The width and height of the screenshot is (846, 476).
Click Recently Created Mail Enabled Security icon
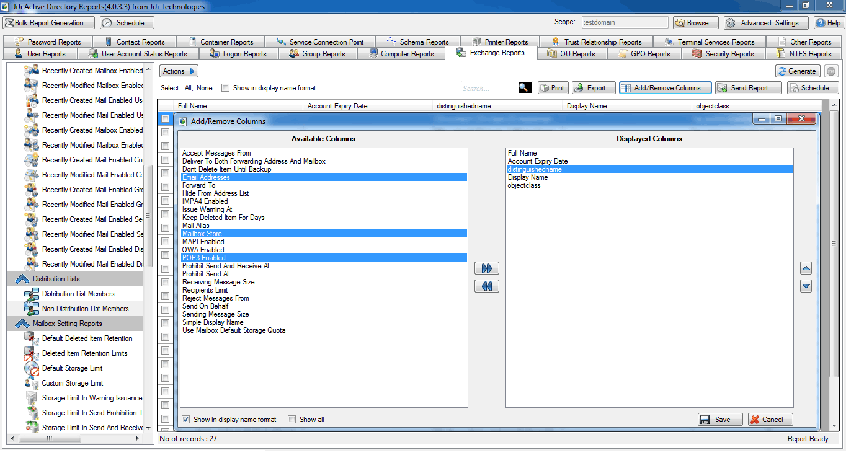32,219
